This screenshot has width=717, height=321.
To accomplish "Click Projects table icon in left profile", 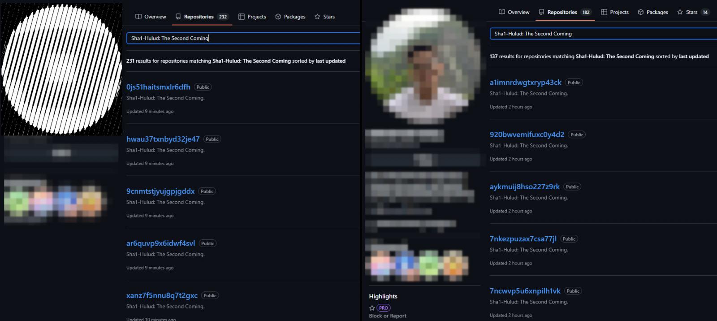I will point(242,17).
